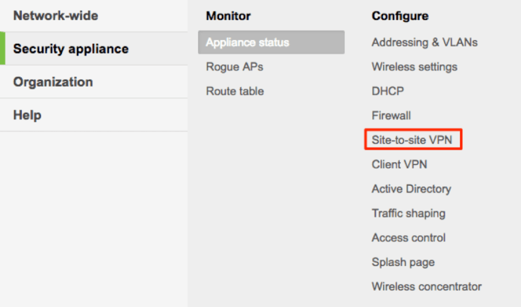Screen dimensions: 521x307
Task: Select Security appliance in sidebar
Action: (71, 49)
